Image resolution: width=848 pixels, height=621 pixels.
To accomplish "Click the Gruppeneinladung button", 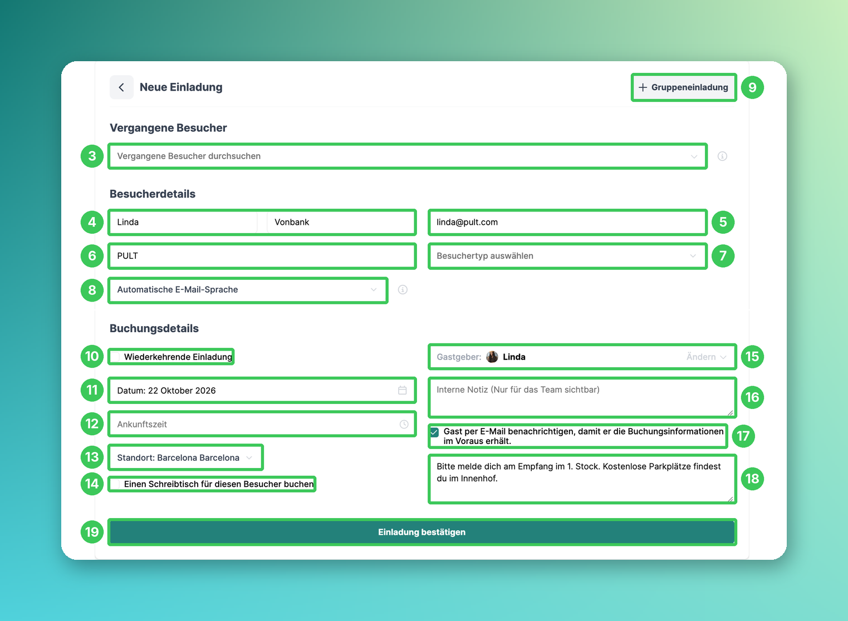I will 684,87.
